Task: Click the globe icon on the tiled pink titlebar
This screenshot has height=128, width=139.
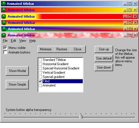Action: point(4,35)
